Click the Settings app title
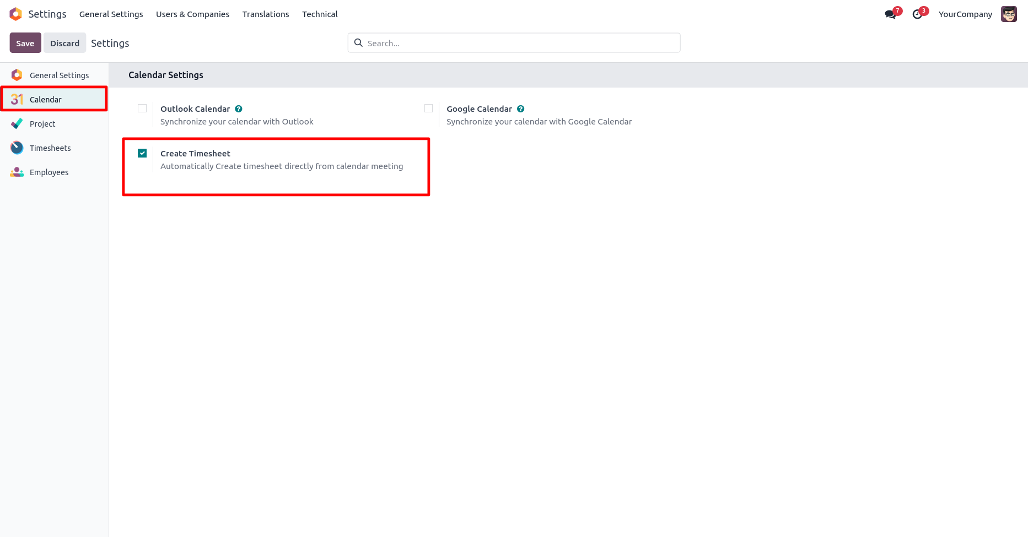This screenshot has width=1028, height=537. coord(47,14)
